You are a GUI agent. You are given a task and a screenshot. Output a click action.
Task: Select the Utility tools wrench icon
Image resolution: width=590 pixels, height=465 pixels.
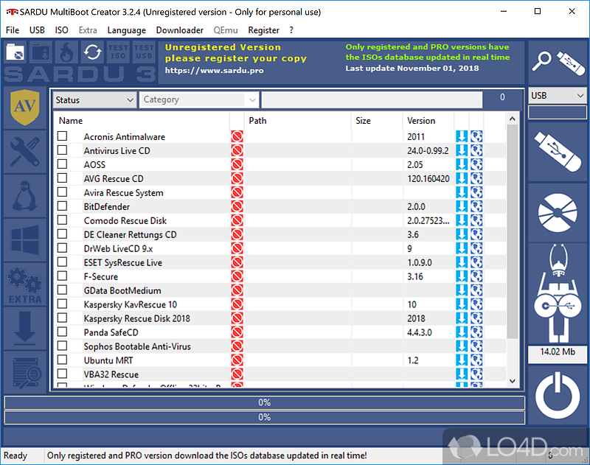tap(24, 151)
